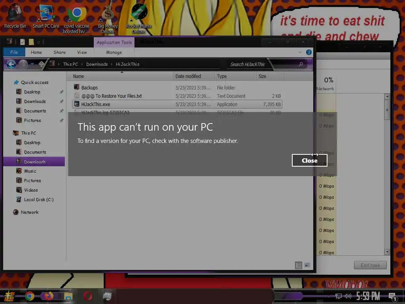Switch to the Home ribbon tab
405x304 pixels.
(36, 52)
